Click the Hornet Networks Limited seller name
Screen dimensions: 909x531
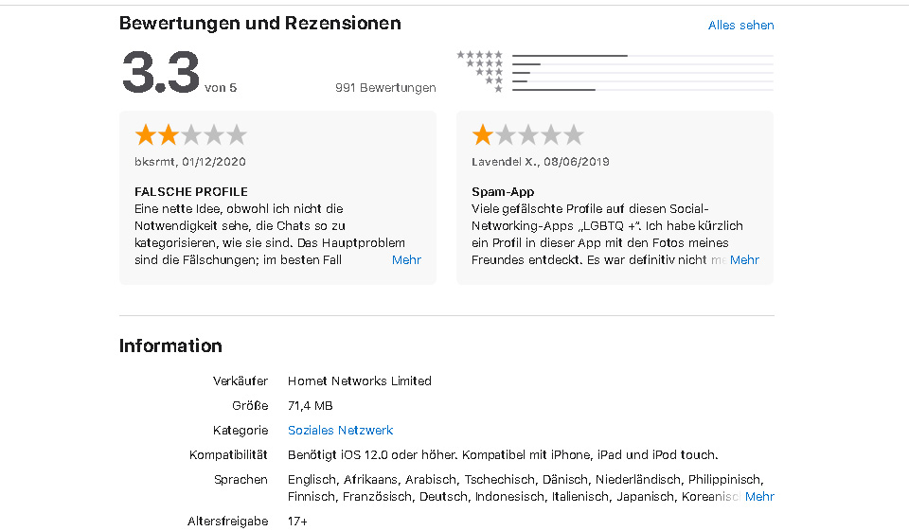tap(360, 381)
